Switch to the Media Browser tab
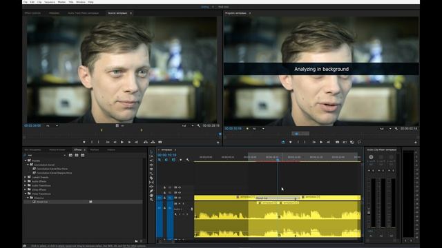442x248 pixels. point(57,149)
